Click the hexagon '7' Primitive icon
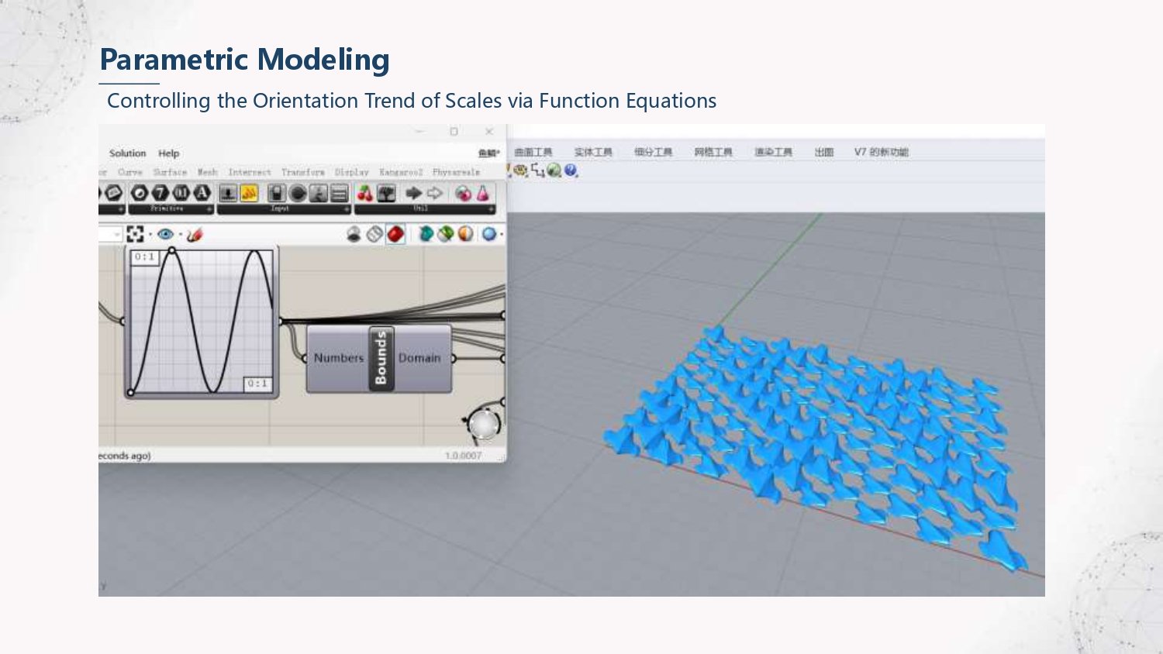This screenshot has height=654, width=1163. click(160, 193)
